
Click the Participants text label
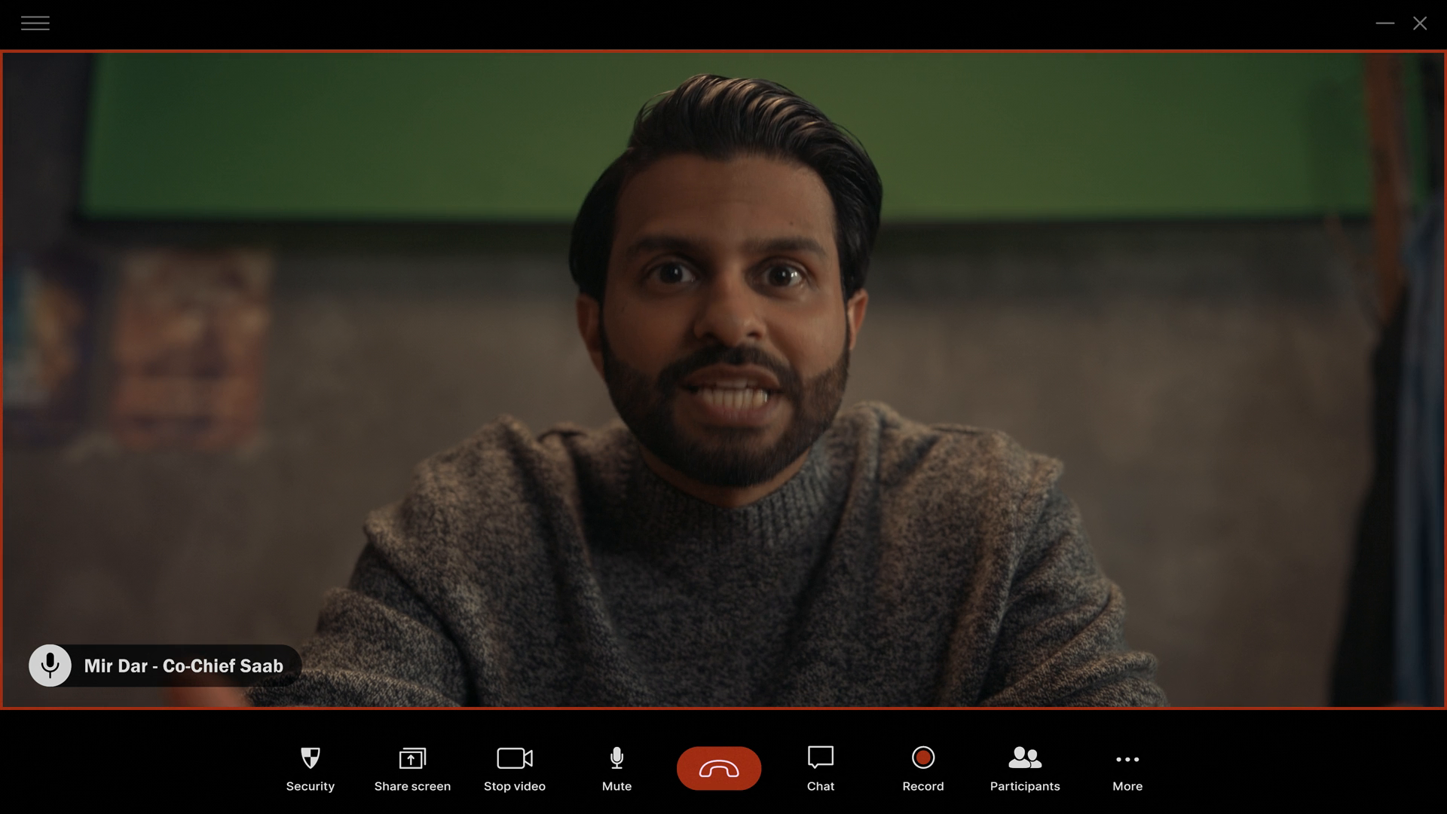point(1024,786)
